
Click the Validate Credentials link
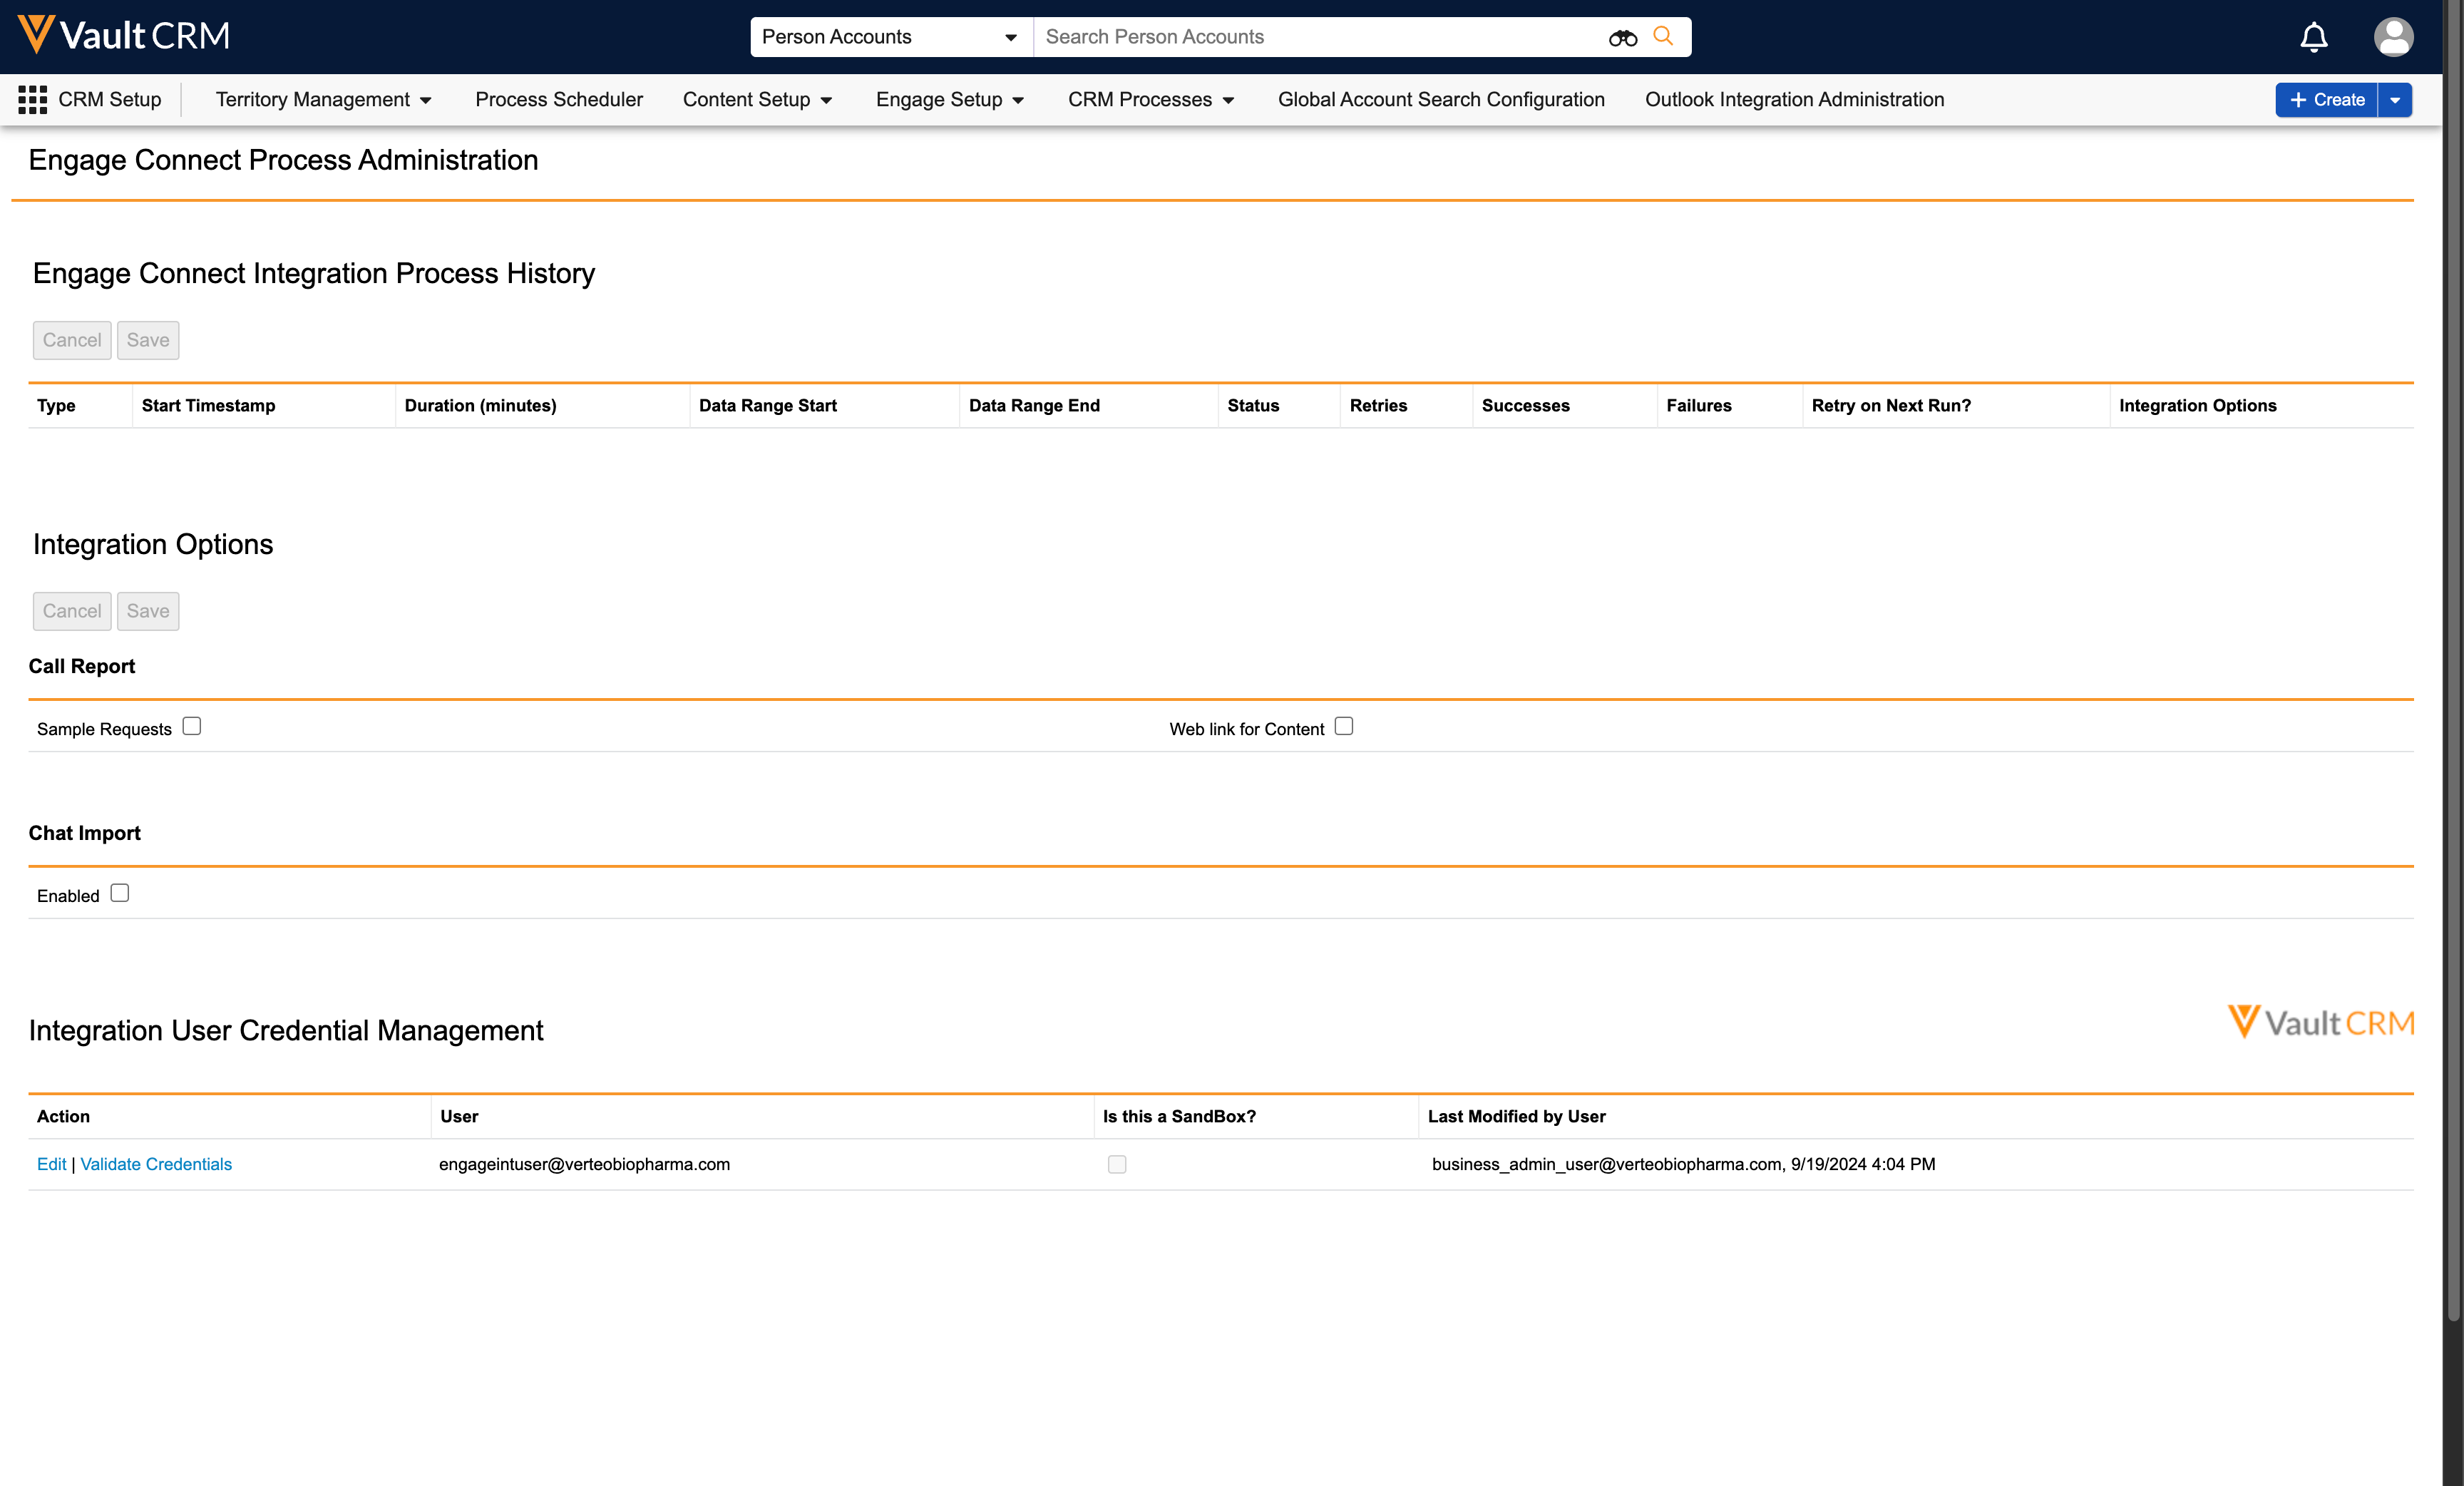pyautogui.click(x=156, y=1164)
